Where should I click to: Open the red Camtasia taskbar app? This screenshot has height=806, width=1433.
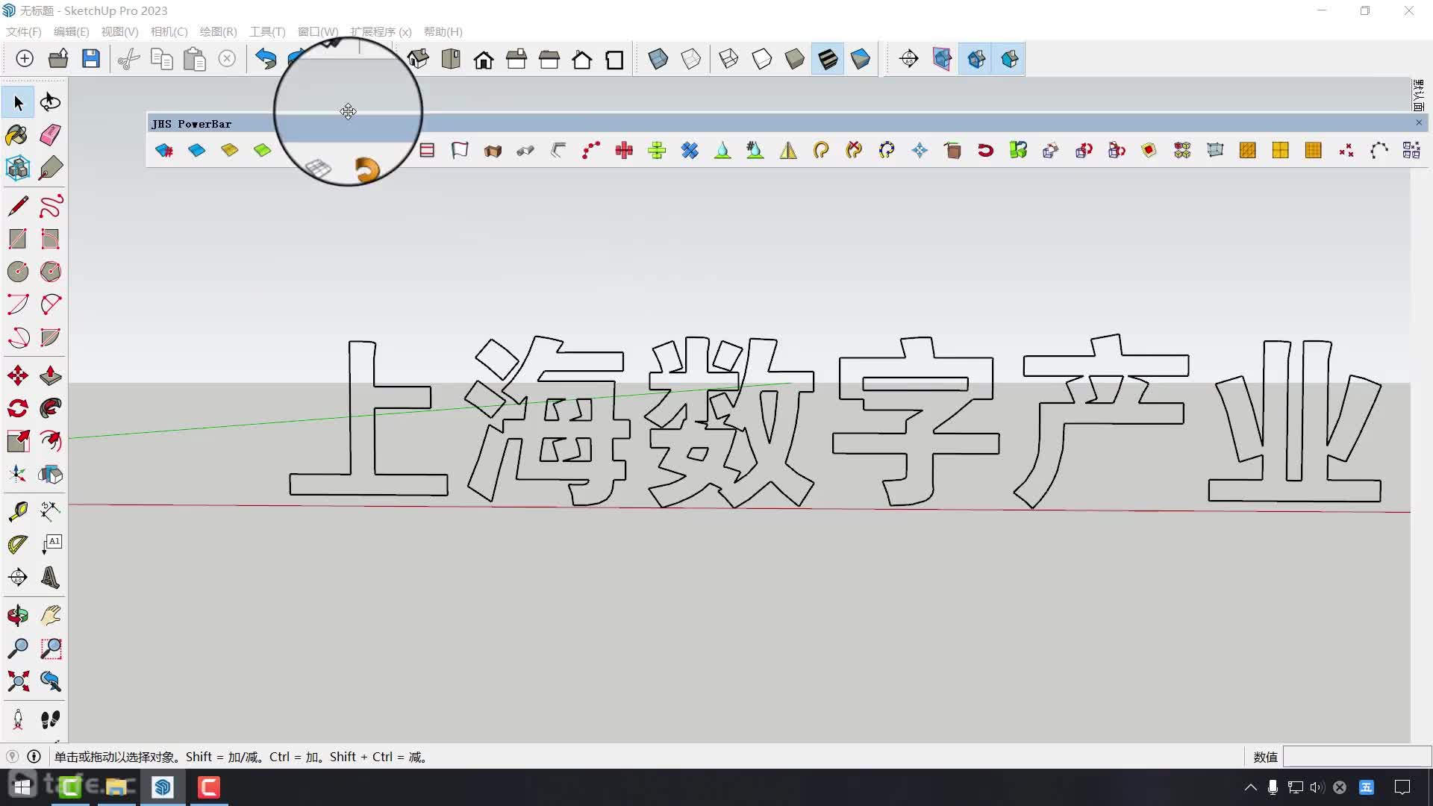click(x=209, y=787)
